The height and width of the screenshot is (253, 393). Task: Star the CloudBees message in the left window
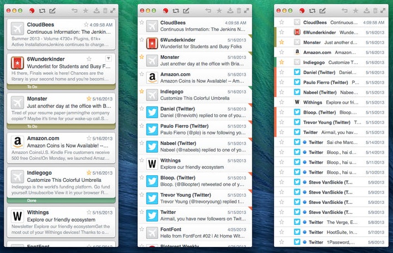coord(86,24)
